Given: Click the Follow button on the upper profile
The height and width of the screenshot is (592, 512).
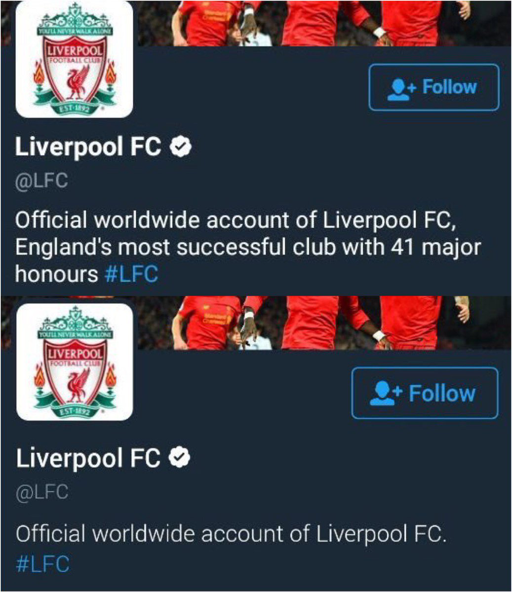Looking at the screenshot, I should pyautogui.click(x=434, y=87).
